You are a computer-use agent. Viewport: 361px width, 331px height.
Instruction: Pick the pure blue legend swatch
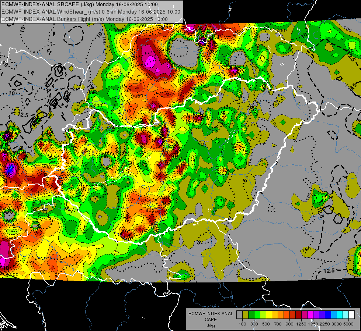pos(328,315)
